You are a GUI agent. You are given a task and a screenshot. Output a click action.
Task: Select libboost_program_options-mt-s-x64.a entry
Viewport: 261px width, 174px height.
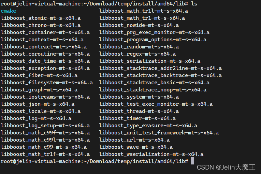click(x=153, y=40)
